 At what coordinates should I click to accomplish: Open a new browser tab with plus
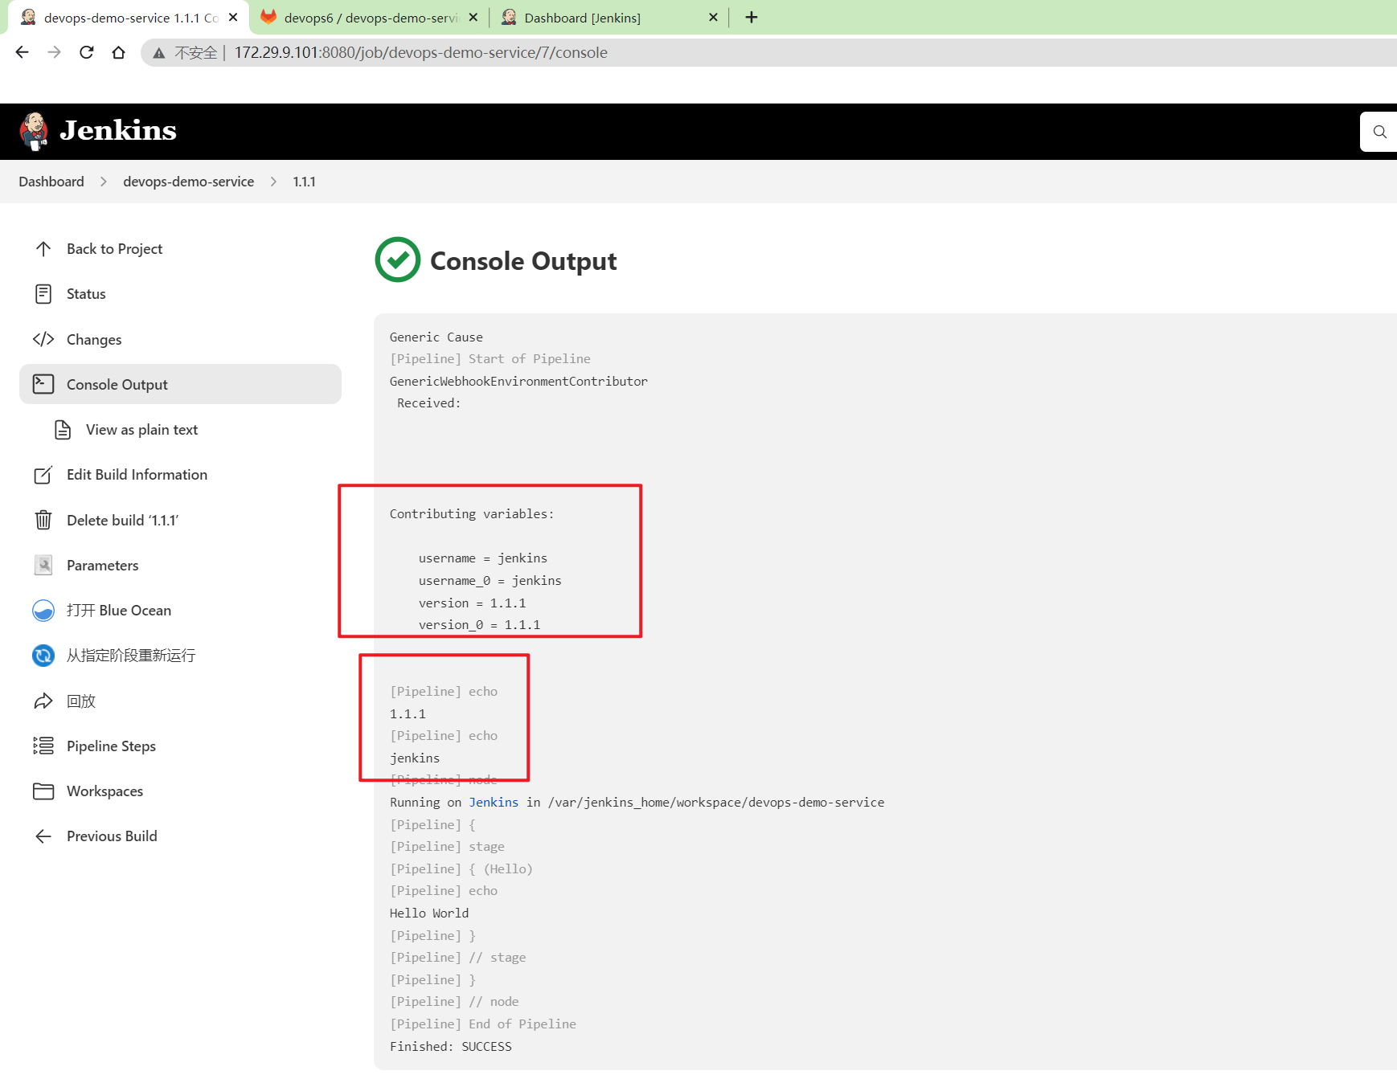(752, 17)
